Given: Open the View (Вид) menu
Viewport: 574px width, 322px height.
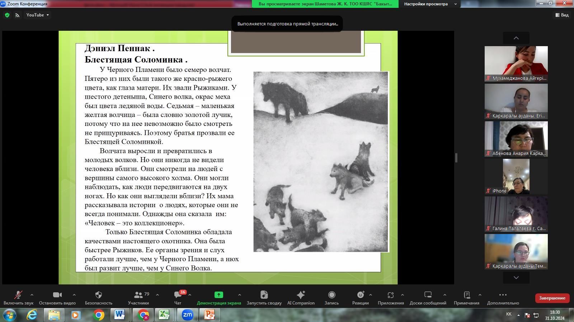Looking at the screenshot, I should pos(562,15).
